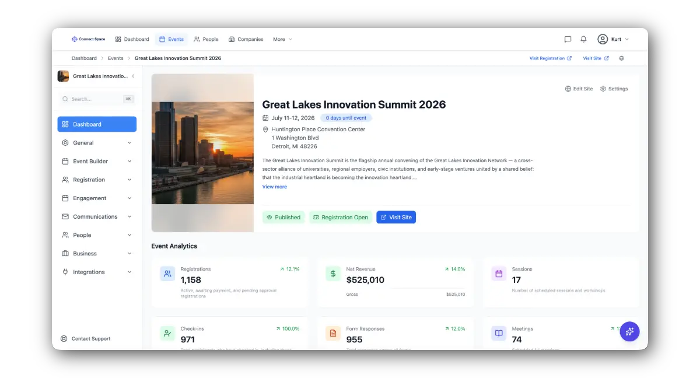Click the Net Revenue dollar icon

pyautogui.click(x=333, y=274)
